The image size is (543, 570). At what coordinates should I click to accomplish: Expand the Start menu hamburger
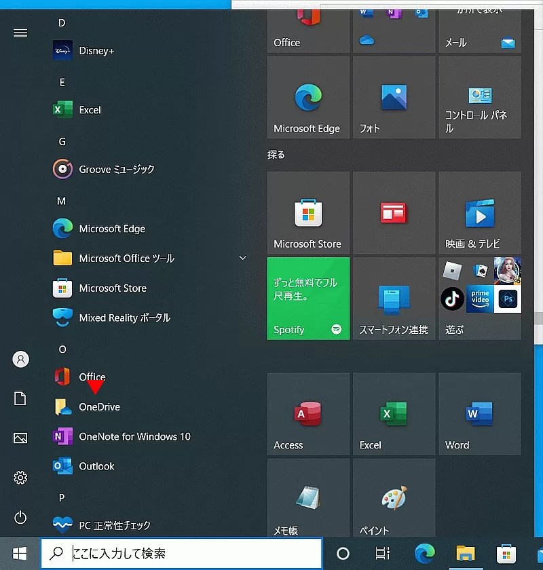click(20, 33)
